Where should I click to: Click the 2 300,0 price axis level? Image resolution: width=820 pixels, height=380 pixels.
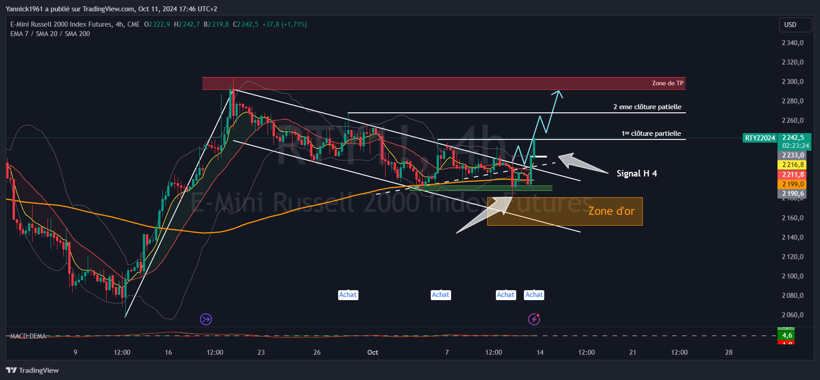[793, 82]
